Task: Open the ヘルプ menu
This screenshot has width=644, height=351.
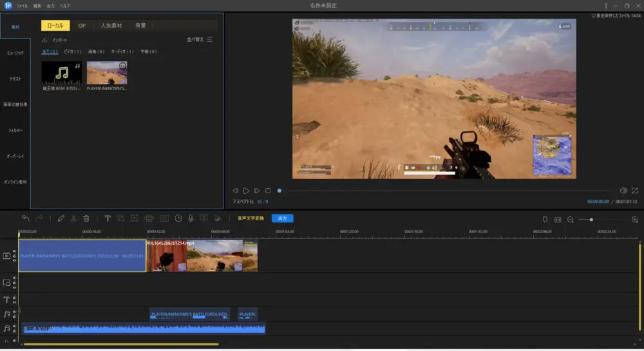Action: tap(65, 6)
